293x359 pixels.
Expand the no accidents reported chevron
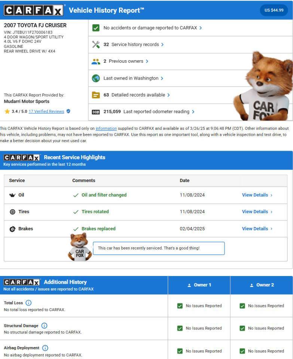pyautogui.click(x=201, y=28)
